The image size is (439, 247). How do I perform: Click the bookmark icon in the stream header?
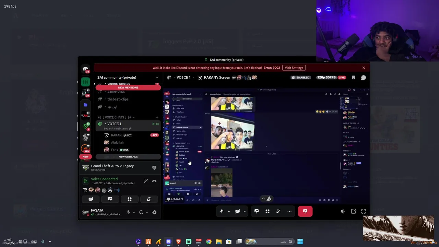click(354, 78)
